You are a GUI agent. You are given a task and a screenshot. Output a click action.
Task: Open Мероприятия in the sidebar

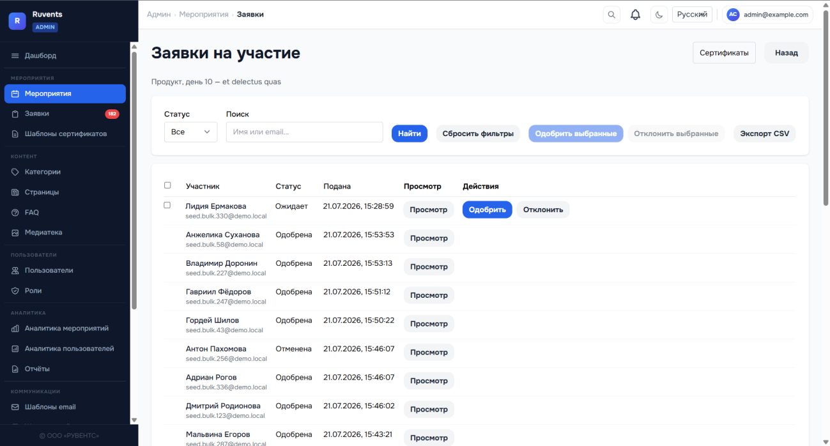point(65,94)
